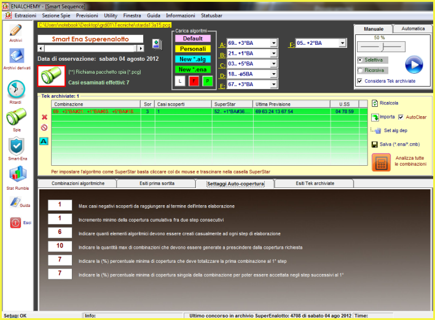
Task: Click the orange calculator Analizza icon
Action: pyautogui.click(x=381, y=162)
